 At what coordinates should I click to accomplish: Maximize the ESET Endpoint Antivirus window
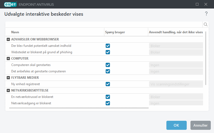tap(197, 4)
